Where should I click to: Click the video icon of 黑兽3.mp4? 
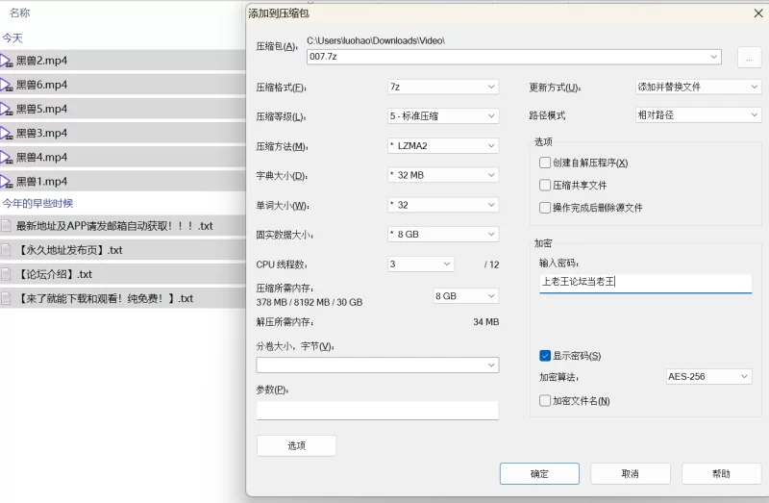pos(6,133)
